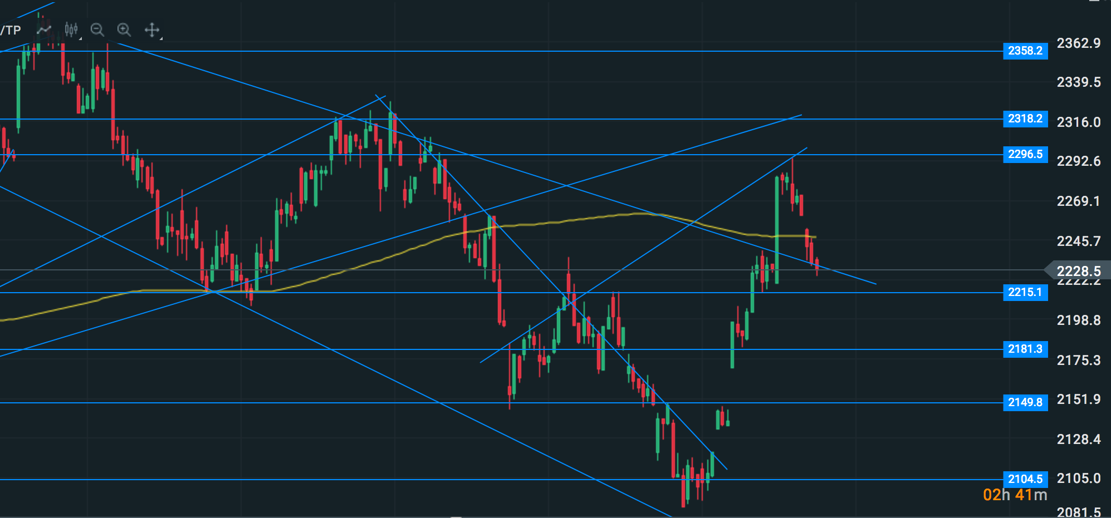Click the 2105.0 price axis value
Viewport: 1111px width, 518px height.
(1079, 478)
